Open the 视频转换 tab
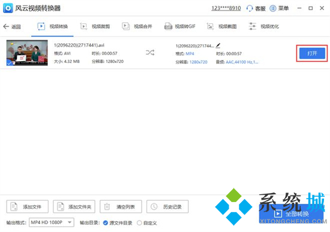 click(52, 26)
